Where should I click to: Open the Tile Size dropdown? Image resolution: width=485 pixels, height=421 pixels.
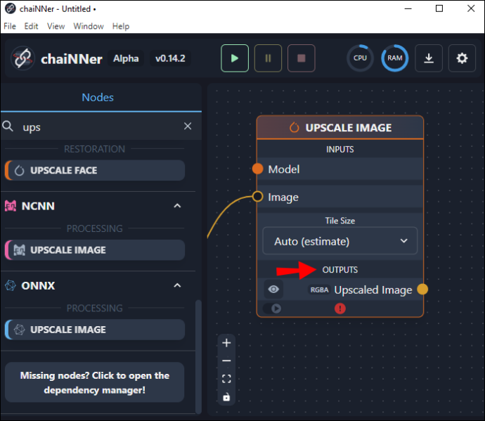pyautogui.click(x=340, y=241)
